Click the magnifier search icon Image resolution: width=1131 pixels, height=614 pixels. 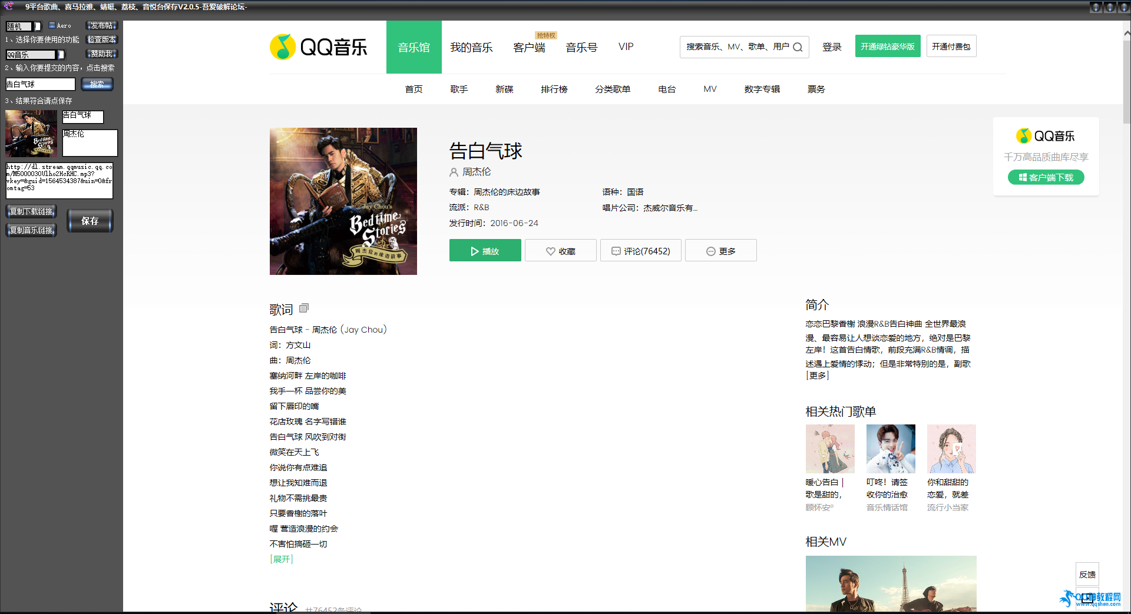[798, 47]
